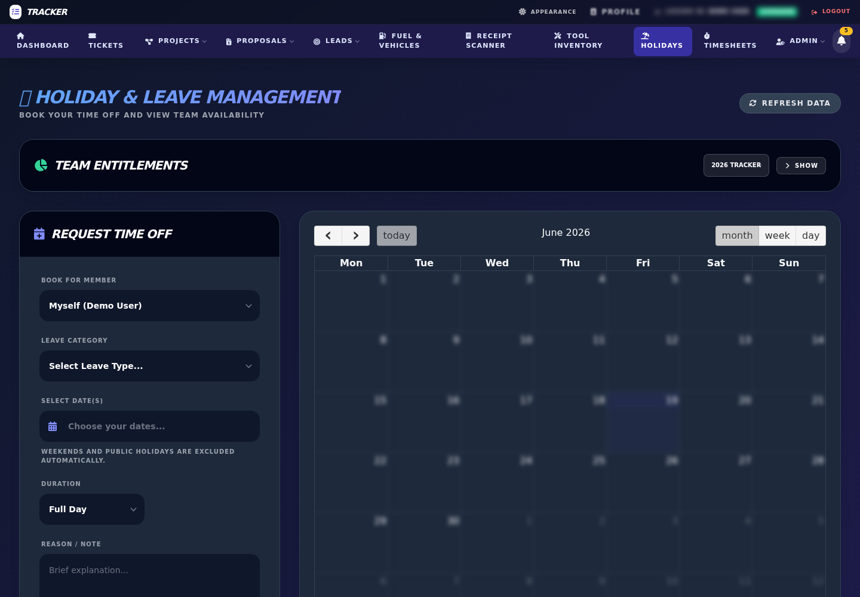Click the Mon column header
This screenshot has width=860, height=597.
[351, 263]
